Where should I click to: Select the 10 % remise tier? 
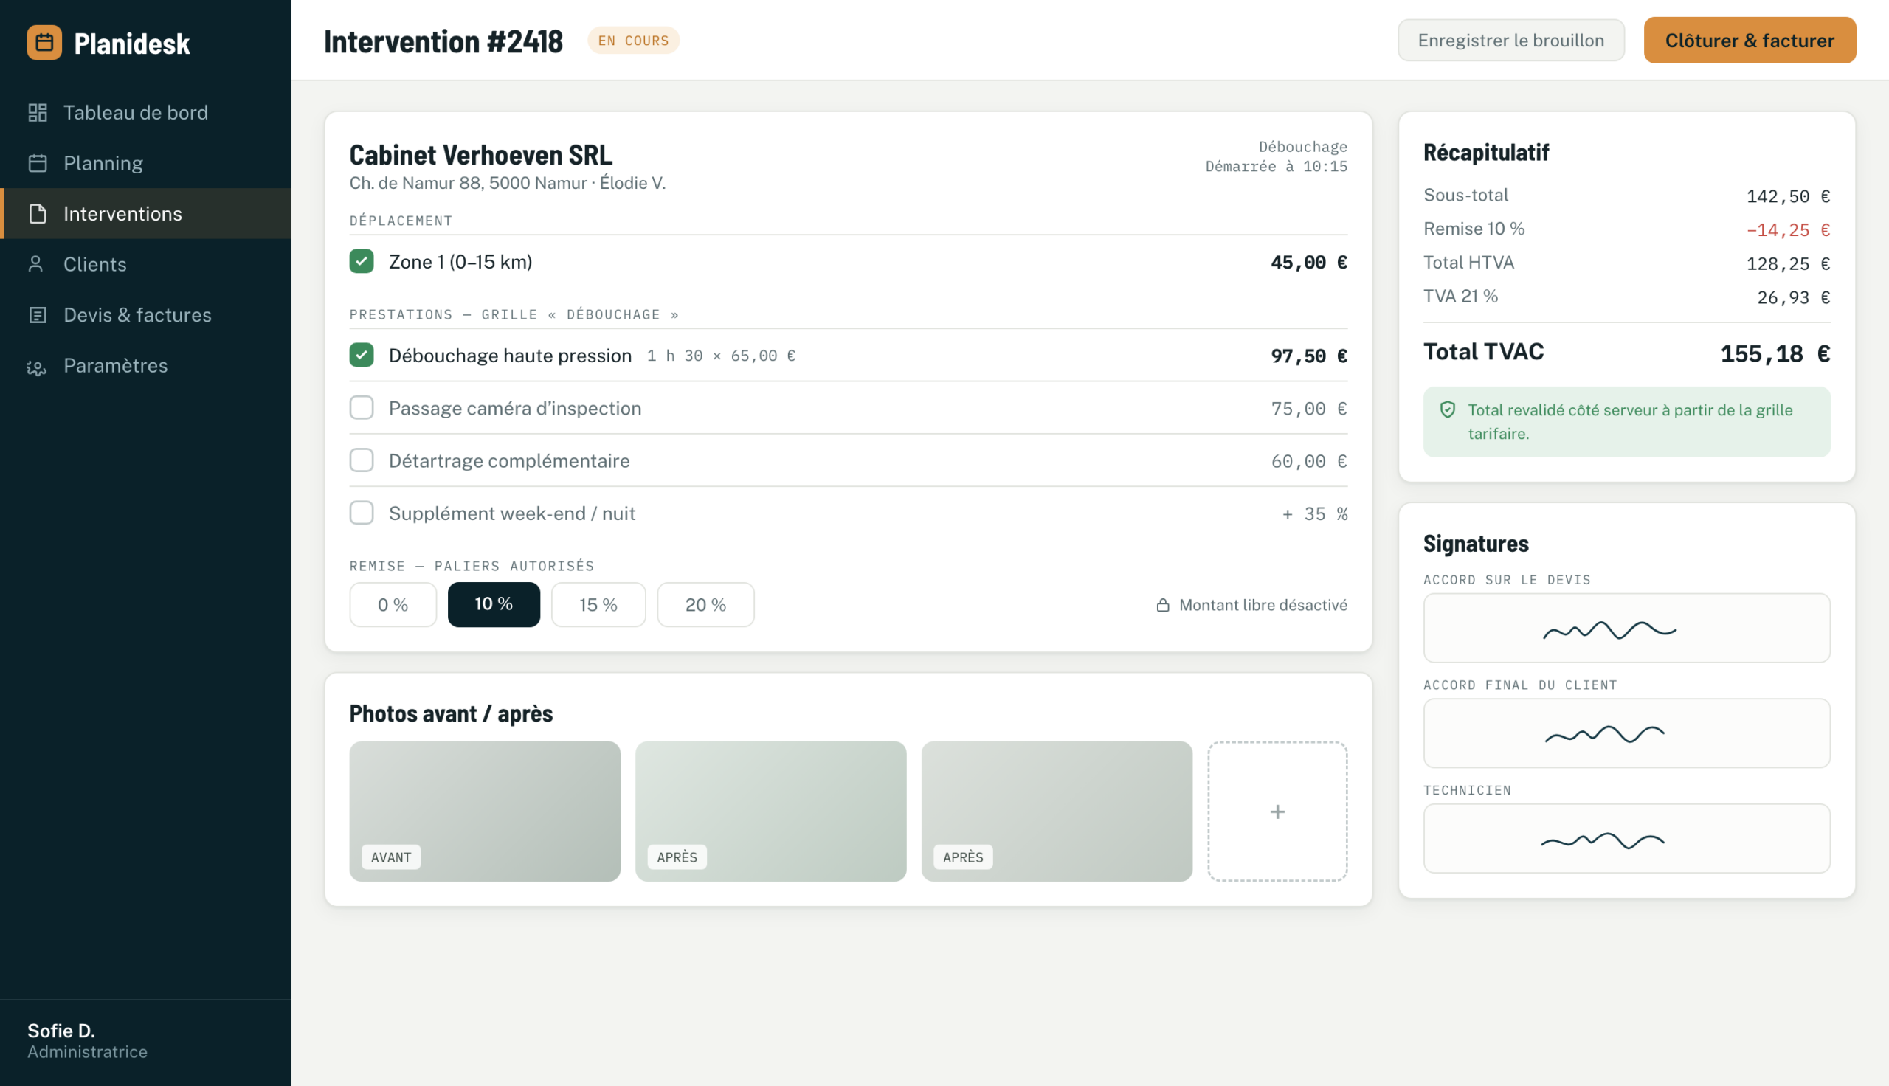pyautogui.click(x=494, y=605)
